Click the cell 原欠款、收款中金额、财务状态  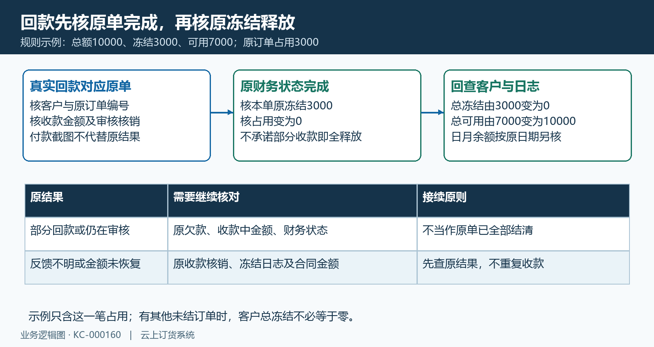tap(292, 234)
